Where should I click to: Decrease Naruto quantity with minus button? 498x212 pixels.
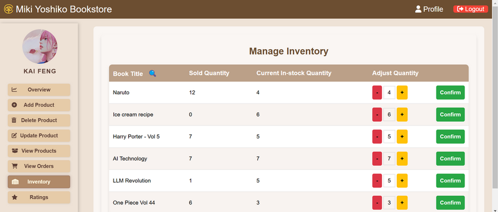[x=377, y=92]
